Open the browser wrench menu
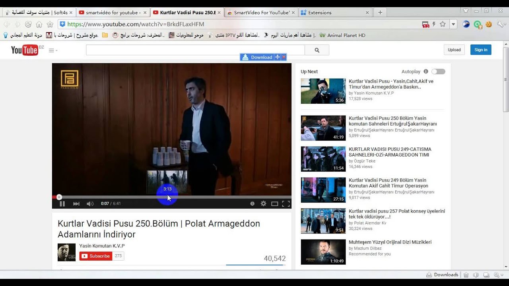 pos(500,24)
